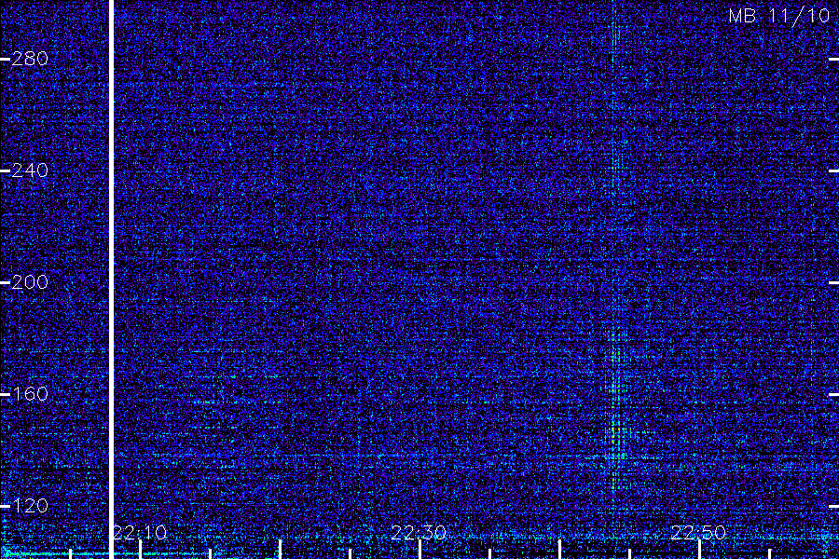Viewport: 839px width, 559px height.
Task: Click the 22:50 time axis label
Action: (x=698, y=532)
